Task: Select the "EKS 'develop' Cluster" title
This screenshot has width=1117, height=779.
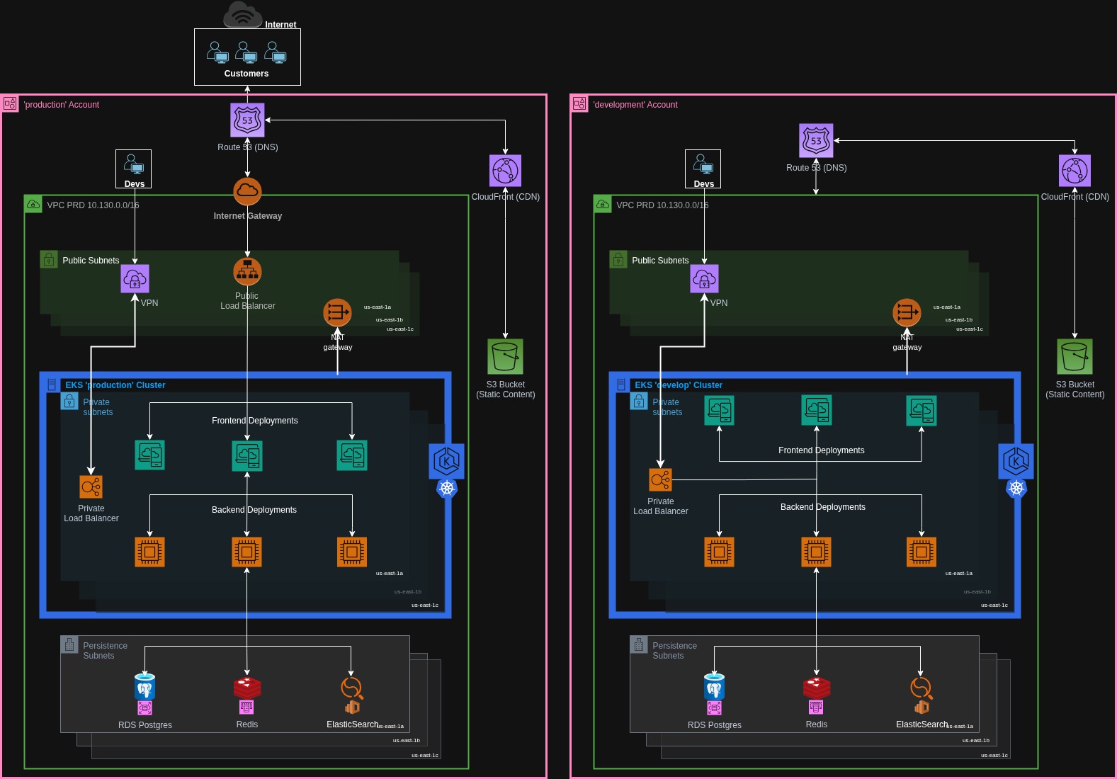Action: coord(679,385)
